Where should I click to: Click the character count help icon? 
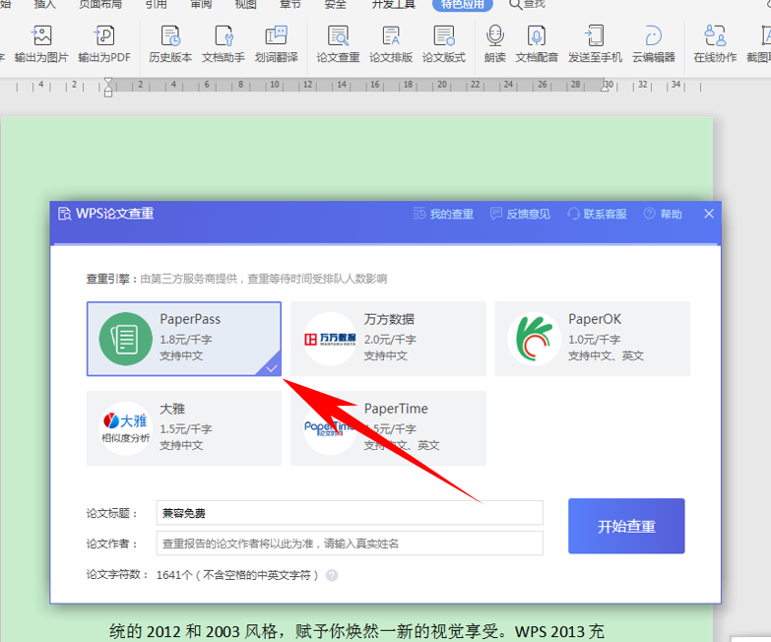tap(332, 575)
